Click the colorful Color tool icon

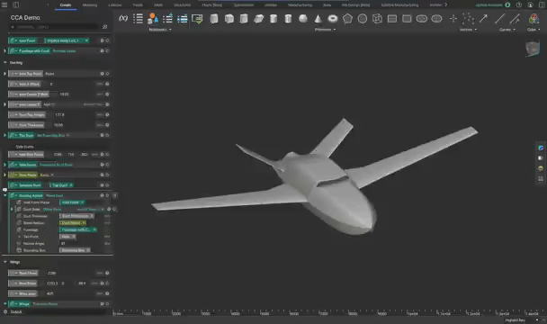[534, 19]
